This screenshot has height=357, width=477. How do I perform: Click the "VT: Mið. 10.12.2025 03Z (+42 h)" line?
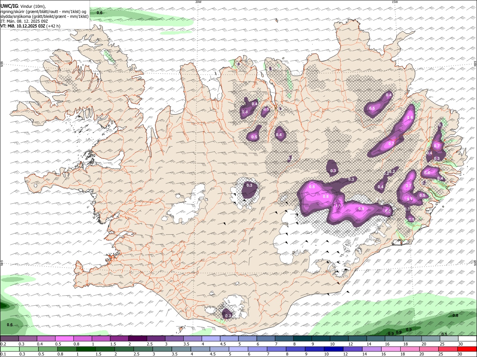(31, 26)
